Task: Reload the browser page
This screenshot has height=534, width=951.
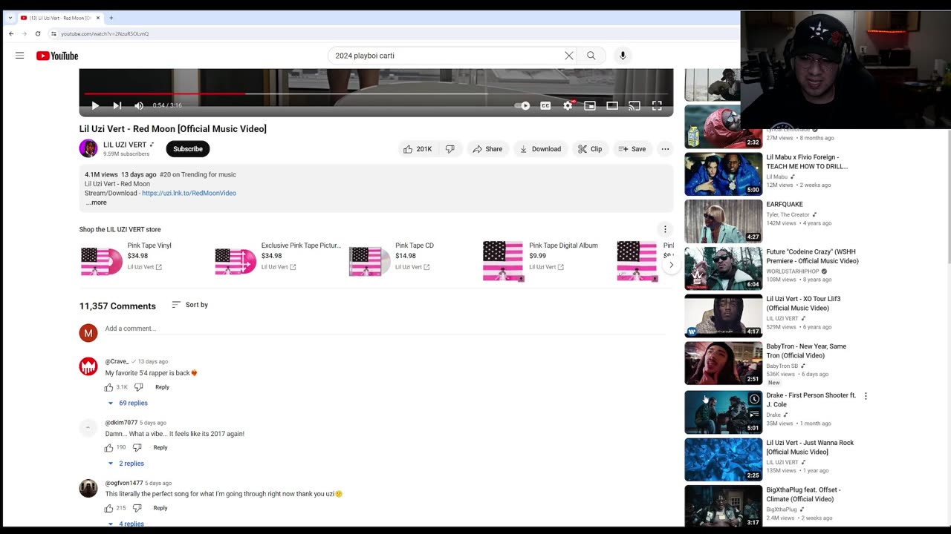Action: click(36, 33)
